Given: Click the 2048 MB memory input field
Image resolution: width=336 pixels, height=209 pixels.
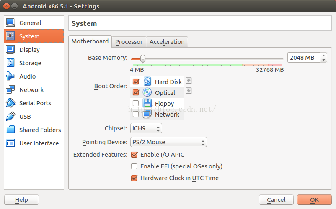Looking at the screenshot, I should [x=304, y=58].
